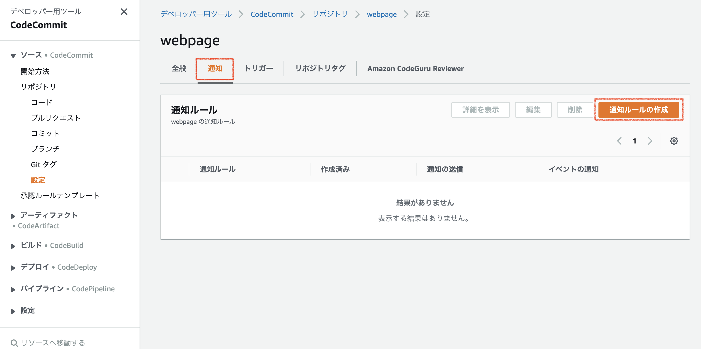Select the 通知 tab
Viewport: 701px width, 349px height.
point(215,69)
